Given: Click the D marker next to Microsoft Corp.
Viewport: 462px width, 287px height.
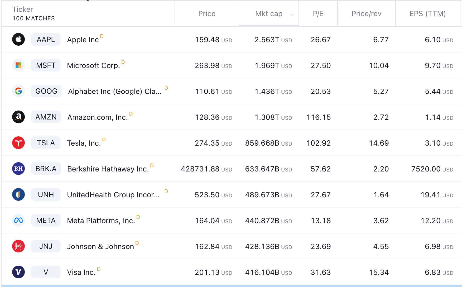Looking at the screenshot, I should [123, 62].
